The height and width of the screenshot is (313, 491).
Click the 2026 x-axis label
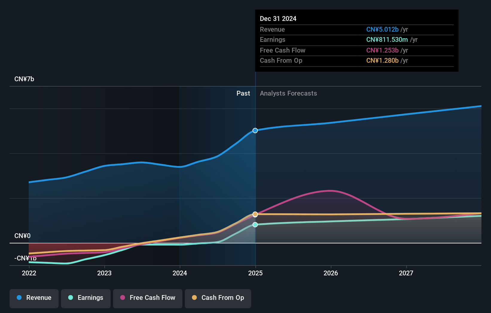click(331, 273)
